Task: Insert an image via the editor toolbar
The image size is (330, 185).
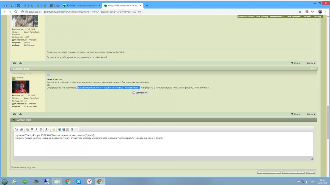Action: pos(68,129)
